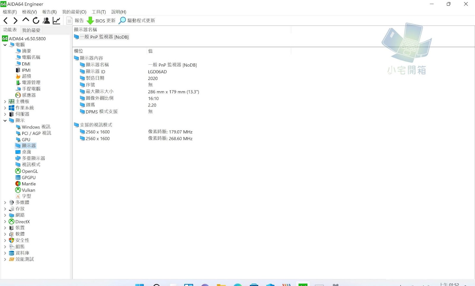
Task: Switch to the 我的最愛 tab in sidebar
Action: 31,30
